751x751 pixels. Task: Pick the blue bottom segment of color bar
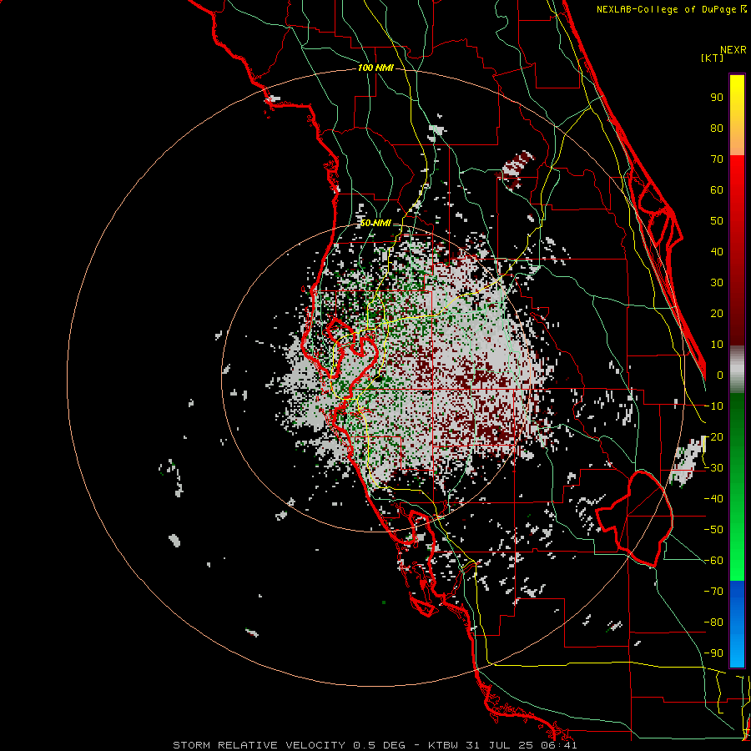pos(737,624)
